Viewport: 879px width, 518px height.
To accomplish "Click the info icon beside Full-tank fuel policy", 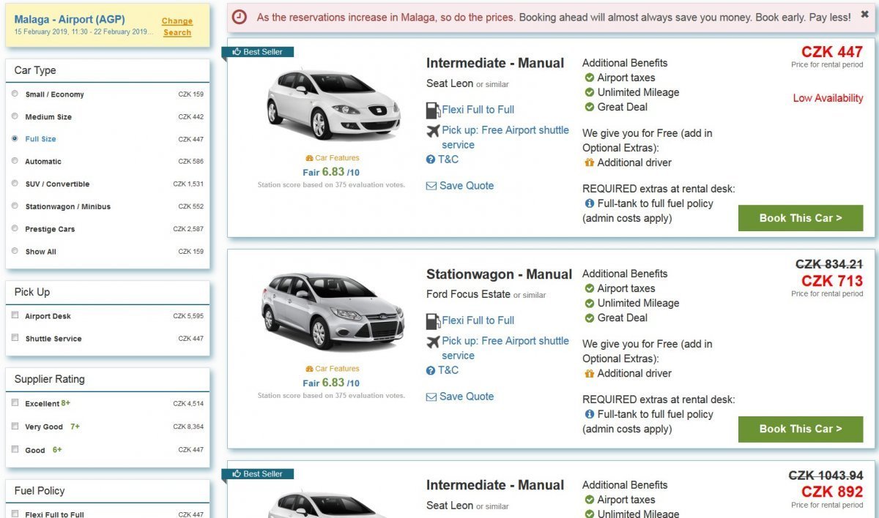I will pos(589,204).
